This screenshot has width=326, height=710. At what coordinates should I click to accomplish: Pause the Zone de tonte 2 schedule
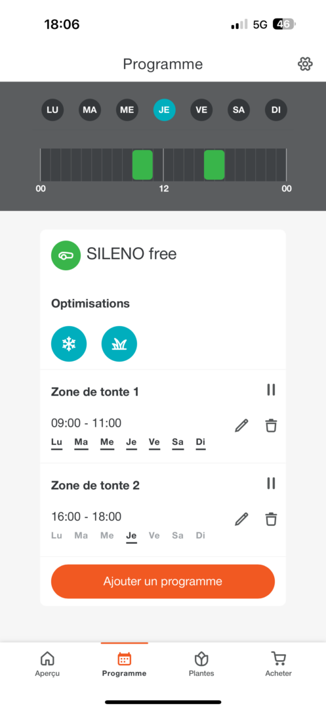tap(271, 483)
